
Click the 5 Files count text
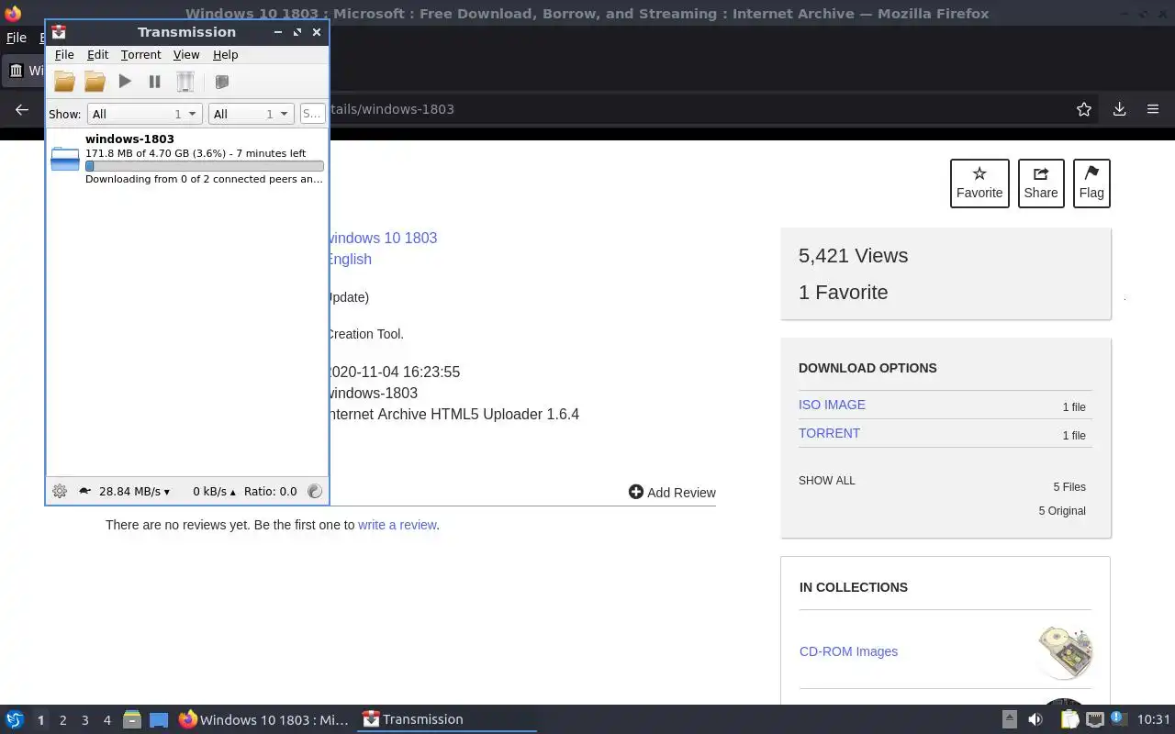coord(1069,487)
